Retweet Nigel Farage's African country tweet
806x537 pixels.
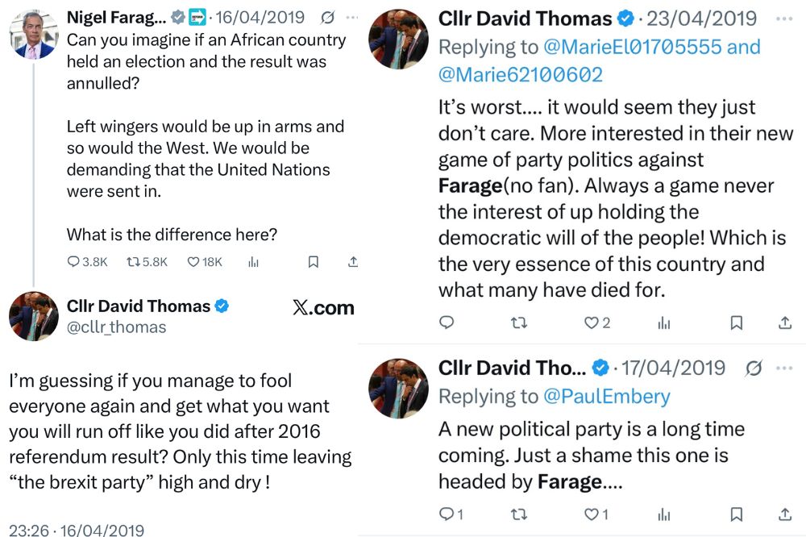pos(132,262)
